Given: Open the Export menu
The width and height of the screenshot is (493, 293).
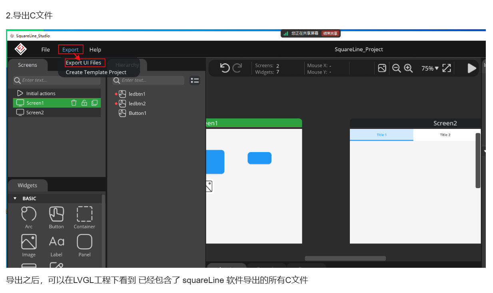Looking at the screenshot, I should coord(70,50).
